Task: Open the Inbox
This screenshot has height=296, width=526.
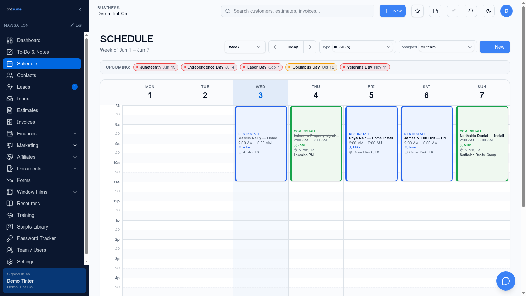Action: [x=42, y=99]
